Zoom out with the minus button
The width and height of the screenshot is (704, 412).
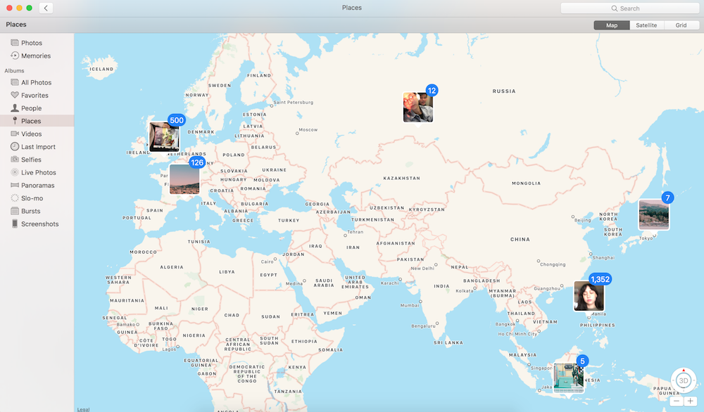[x=676, y=401]
